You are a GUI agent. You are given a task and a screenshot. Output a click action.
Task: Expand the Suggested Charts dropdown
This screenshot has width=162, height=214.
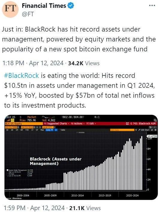(x=57, y=124)
